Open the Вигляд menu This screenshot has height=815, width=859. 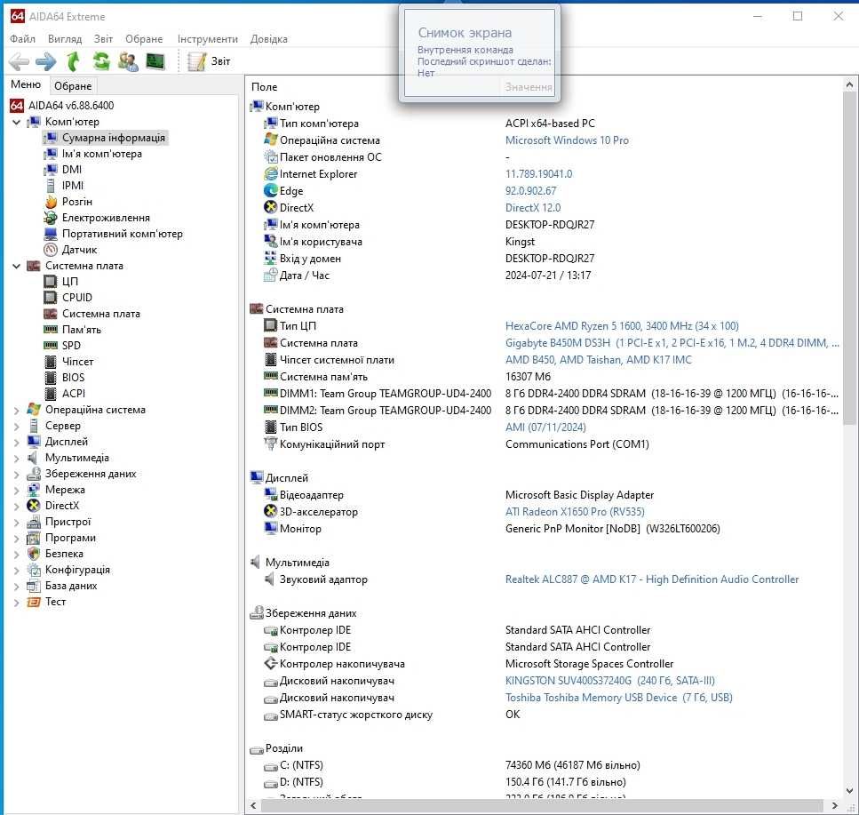(65, 39)
